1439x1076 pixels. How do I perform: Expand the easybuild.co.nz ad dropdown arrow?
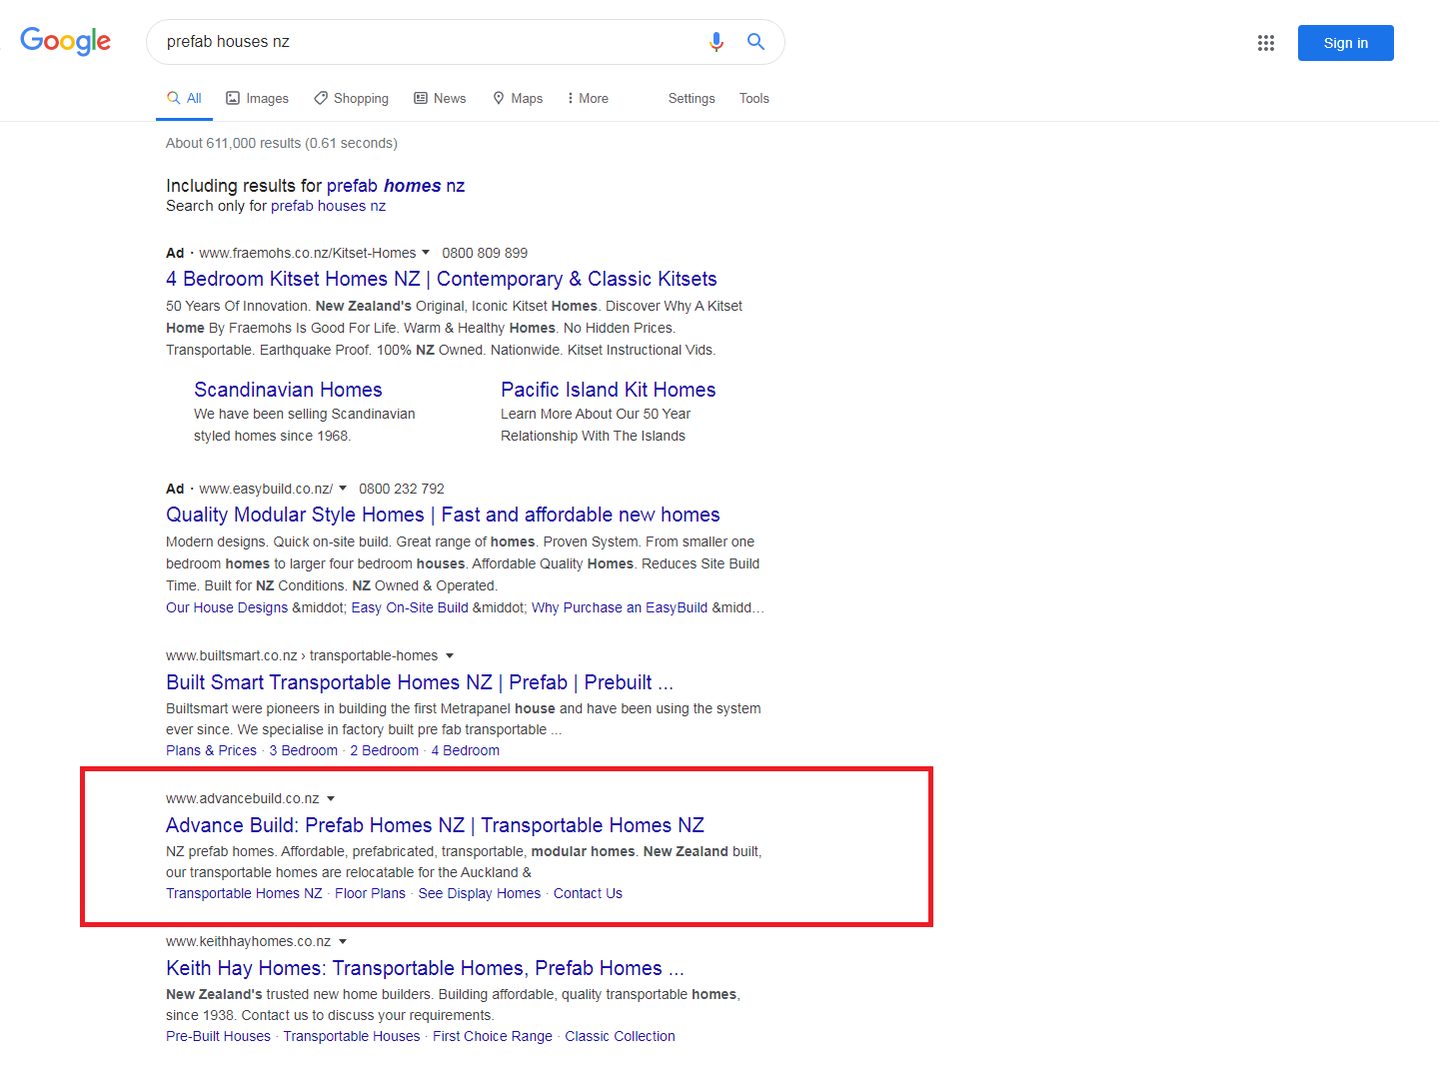click(343, 488)
